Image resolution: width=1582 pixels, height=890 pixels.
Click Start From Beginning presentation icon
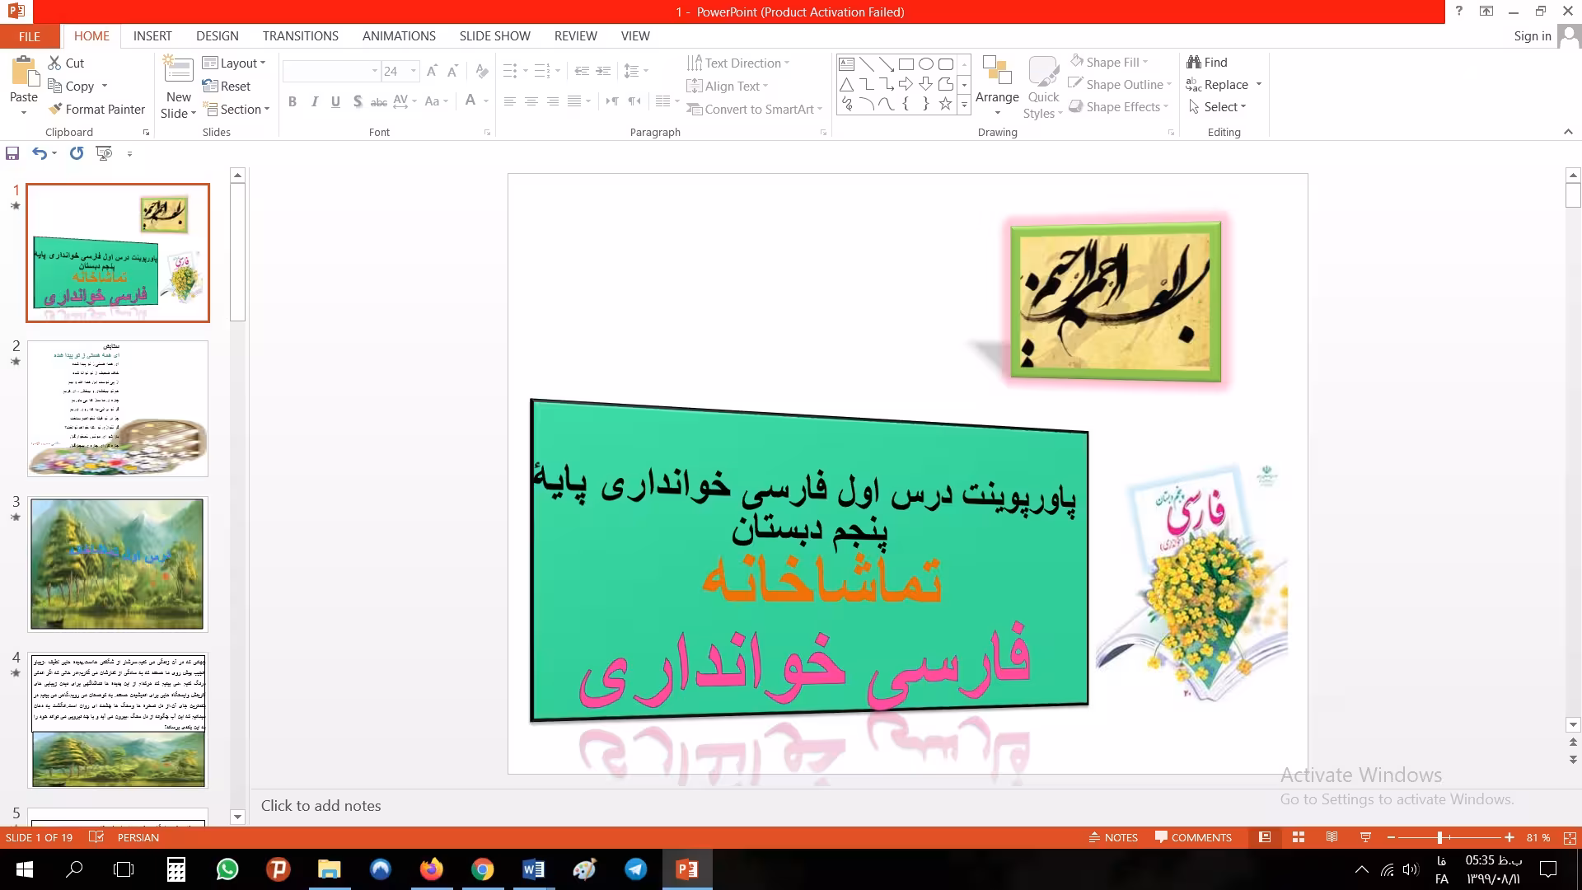coord(104,153)
